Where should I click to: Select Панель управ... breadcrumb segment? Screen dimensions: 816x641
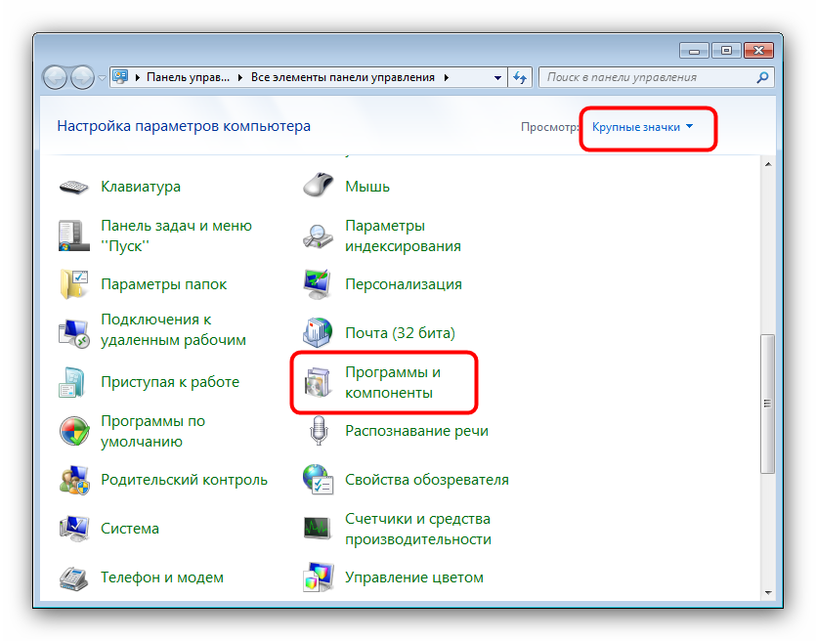coord(188,77)
